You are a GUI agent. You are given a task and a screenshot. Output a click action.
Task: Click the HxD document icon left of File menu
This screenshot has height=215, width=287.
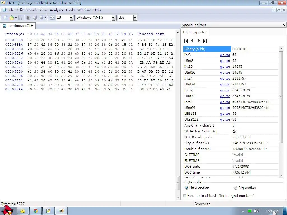[5, 10]
